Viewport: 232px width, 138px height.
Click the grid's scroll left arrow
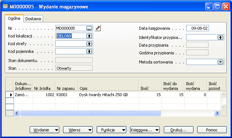(x=17, y=113)
